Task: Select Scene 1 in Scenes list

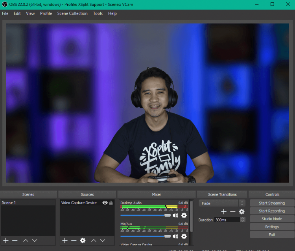Action: 28,203
